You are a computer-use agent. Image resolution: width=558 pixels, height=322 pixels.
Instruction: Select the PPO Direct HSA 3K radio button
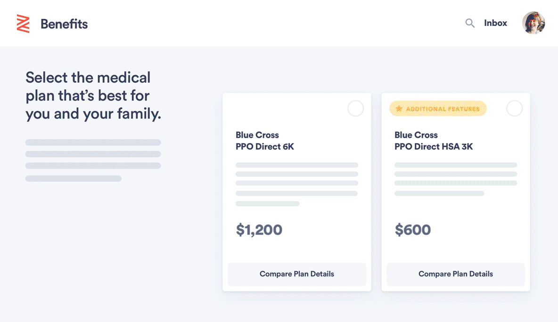pyautogui.click(x=514, y=108)
